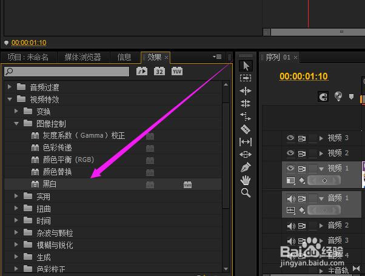Add unnumbered marker in timeline header
365x276 pixels.
pyautogui.click(x=351, y=96)
